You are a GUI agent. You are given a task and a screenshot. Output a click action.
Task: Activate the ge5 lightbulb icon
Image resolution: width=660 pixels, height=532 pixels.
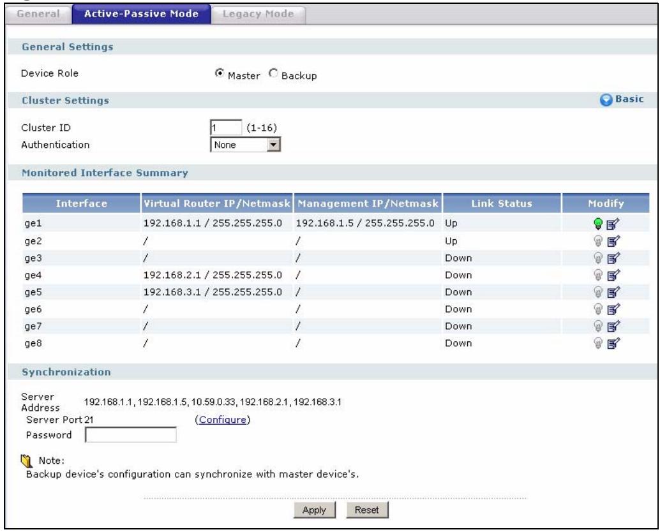tap(597, 292)
